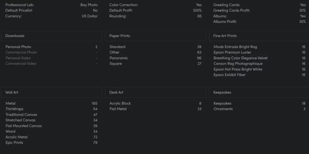309x154 pixels.
Task: Select Personal Photo download row
Action: click(51, 47)
